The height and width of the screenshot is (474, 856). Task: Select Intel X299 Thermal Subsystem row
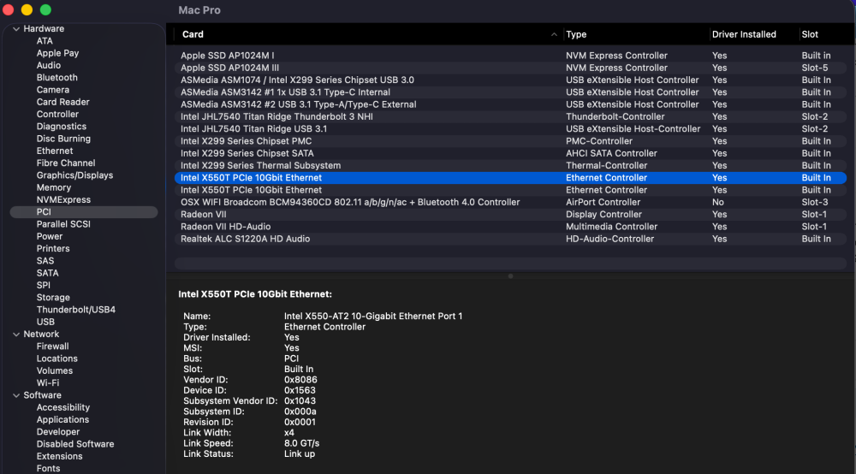(x=510, y=166)
